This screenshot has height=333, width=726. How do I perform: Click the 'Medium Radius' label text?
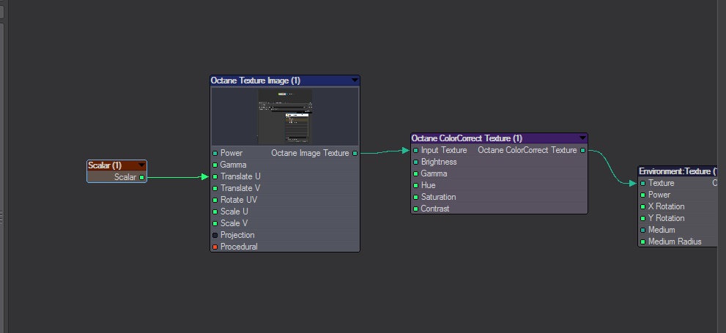(x=675, y=242)
